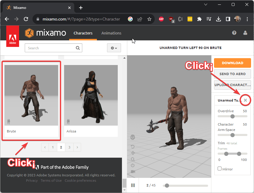Screen dimensions: 254x193
Task: Click the video camera icon in the viewer
Action: coord(133,172)
